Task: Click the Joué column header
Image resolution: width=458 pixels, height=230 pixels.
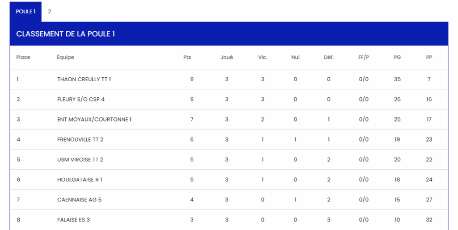Action: tap(227, 58)
